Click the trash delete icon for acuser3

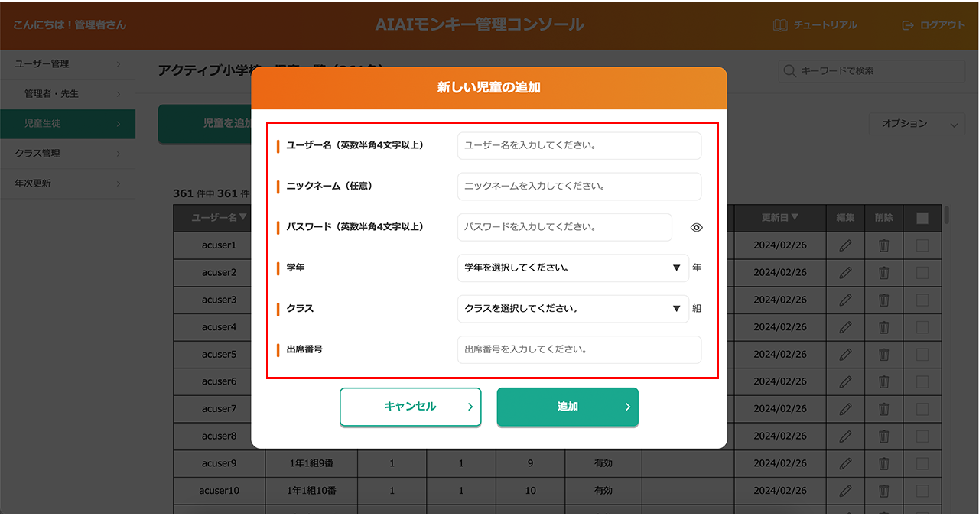click(883, 300)
